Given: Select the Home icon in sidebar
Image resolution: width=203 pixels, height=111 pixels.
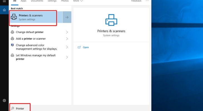Looking at the screenshot, I should [x=4, y=10].
